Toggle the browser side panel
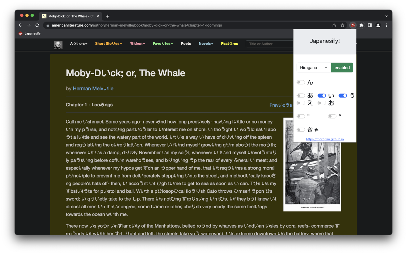The width and height of the screenshot is (407, 254). 370,25
